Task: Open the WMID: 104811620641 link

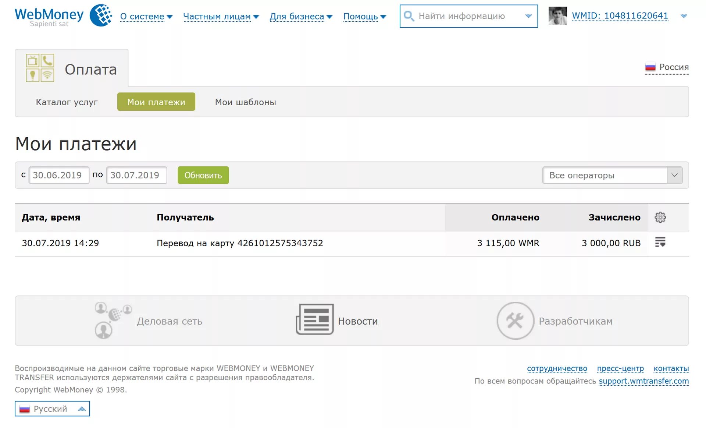Action: (620, 16)
